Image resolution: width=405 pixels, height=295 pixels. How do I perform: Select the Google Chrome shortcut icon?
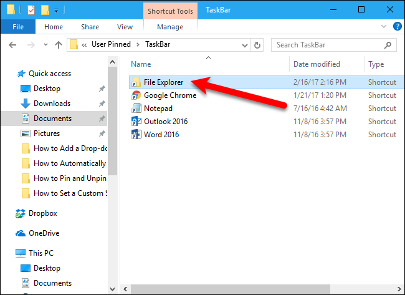[136, 95]
